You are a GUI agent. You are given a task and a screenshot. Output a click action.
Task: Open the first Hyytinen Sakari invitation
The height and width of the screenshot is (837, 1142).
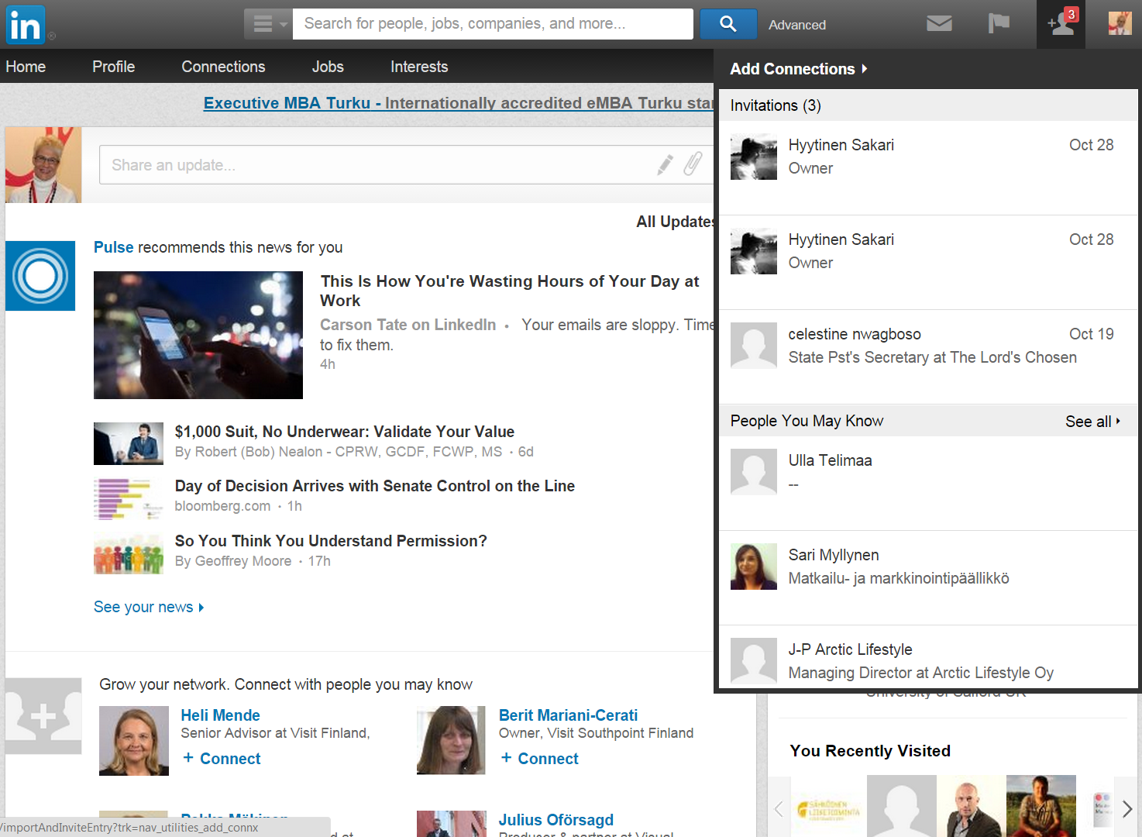click(928, 167)
